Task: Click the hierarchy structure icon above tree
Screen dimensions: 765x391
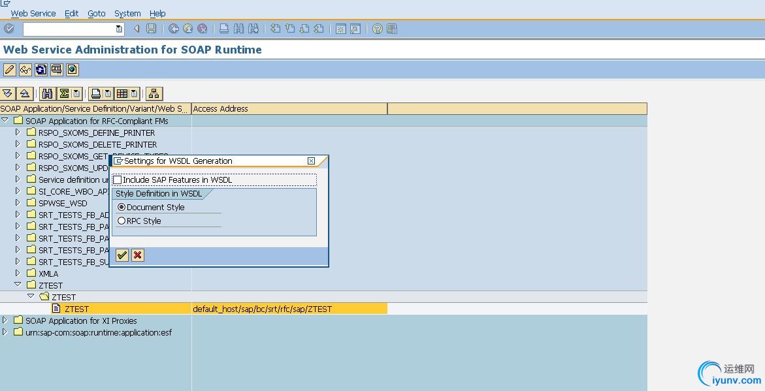Action: (x=154, y=93)
